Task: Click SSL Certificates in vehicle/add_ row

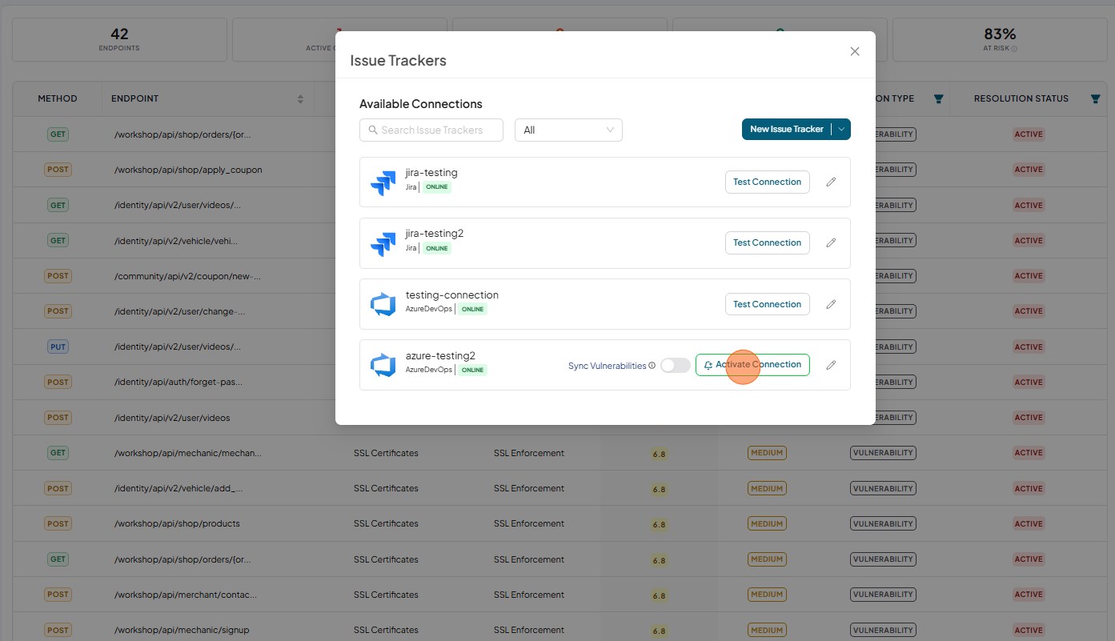Action: (x=386, y=488)
